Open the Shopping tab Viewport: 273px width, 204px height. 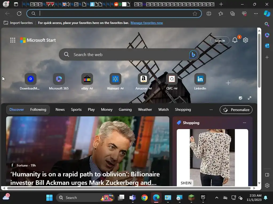click(183, 109)
